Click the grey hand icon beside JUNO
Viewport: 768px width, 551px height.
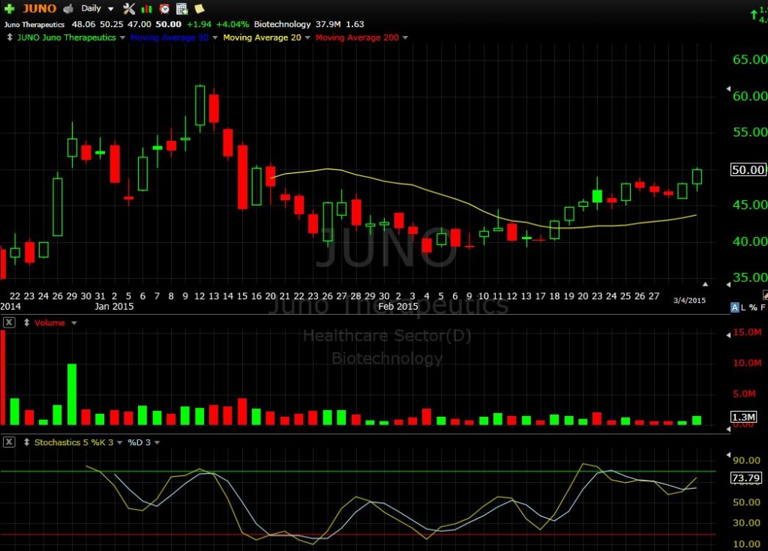point(68,8)
